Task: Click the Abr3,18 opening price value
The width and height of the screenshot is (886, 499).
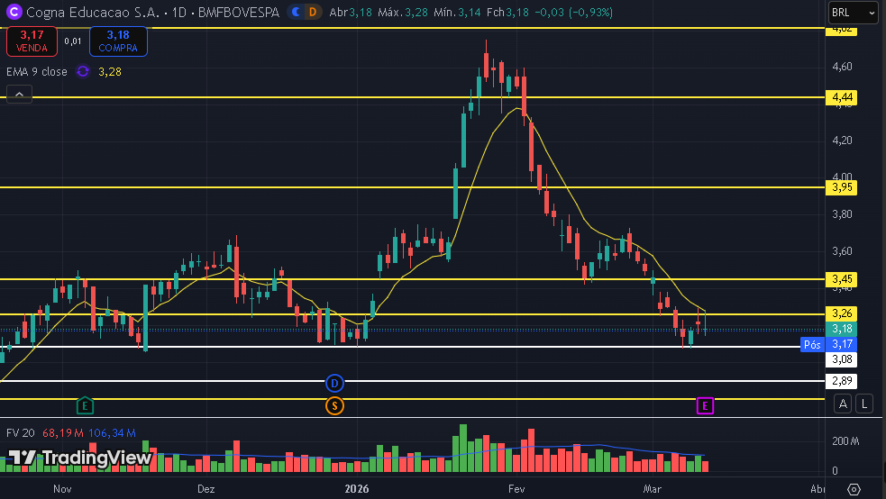Action: (x=351, y=13)
